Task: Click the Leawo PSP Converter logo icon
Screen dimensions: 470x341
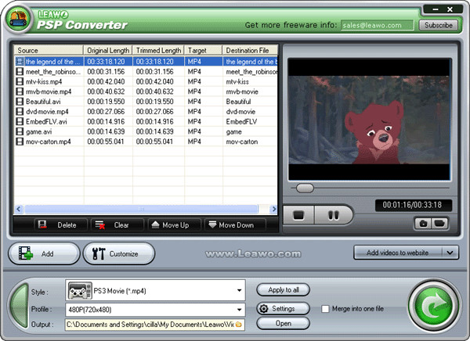Action: pos(18,19)
